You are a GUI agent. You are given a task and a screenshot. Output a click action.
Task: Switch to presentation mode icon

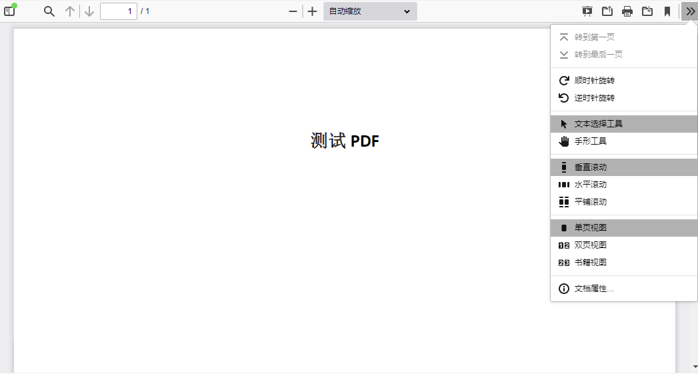click(587, 11)
